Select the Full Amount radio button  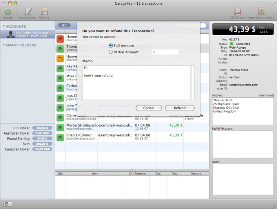[111, 46]
